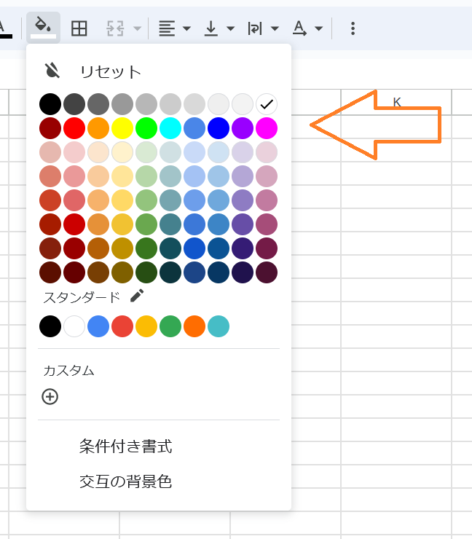Open horizontal align dropdown arrow
Viewport: 472px width, 539px height.
[x=186, y=28]
